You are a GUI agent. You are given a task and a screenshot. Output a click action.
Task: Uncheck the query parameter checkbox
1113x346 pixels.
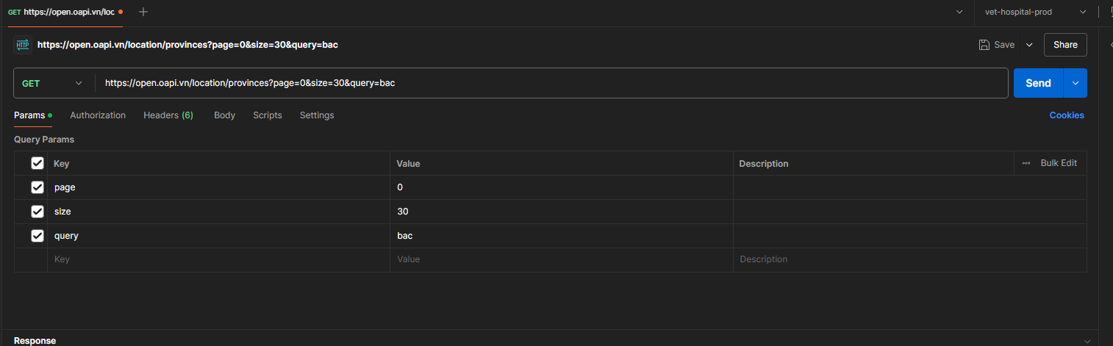[37, 236]
